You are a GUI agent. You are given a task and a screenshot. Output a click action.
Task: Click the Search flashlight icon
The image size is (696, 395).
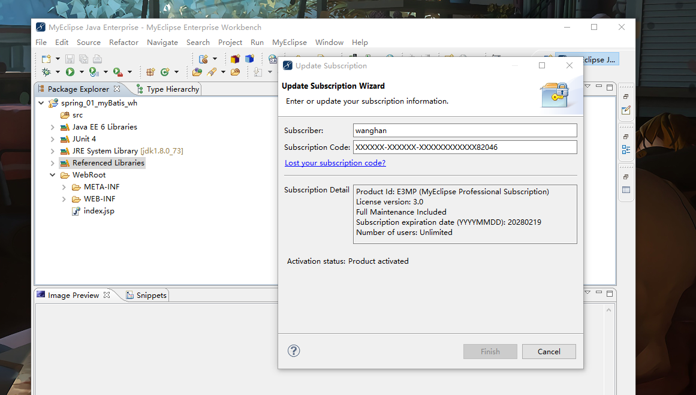tap(212, 72)
